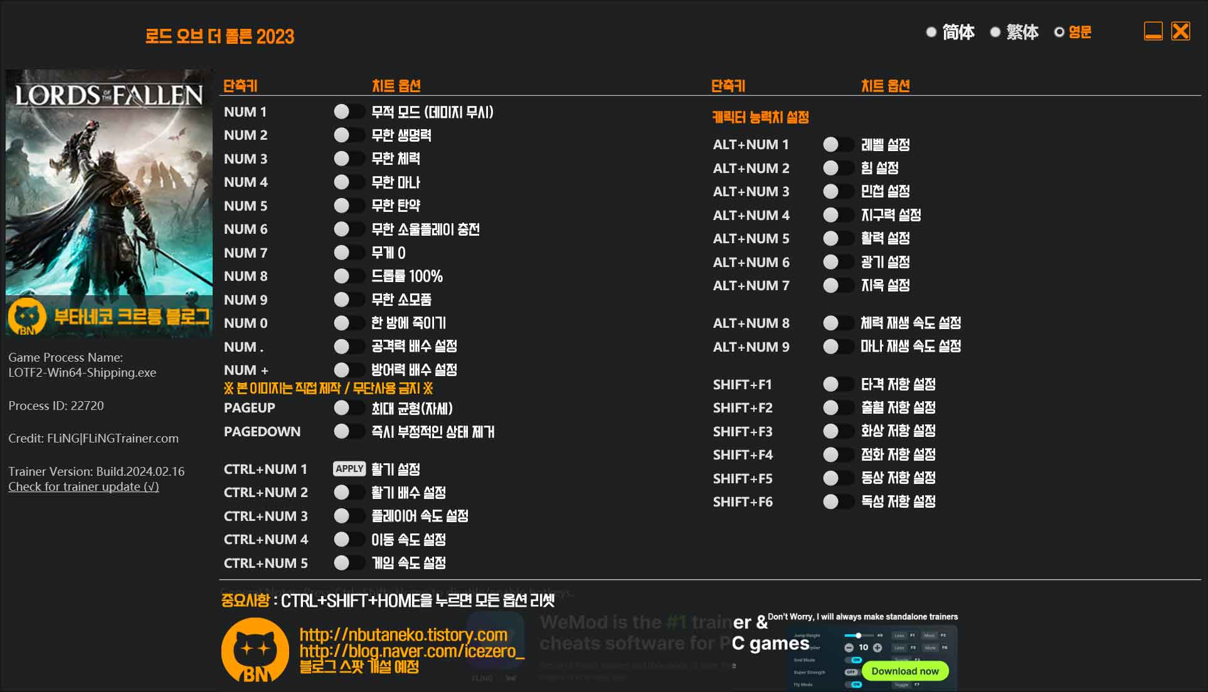The image size is (1208, 692).
Task: Toggle the NUM 4 무한 마나 switch
Action: pos(349,182)
